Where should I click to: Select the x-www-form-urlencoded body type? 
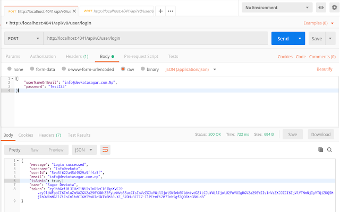(64, 69)
